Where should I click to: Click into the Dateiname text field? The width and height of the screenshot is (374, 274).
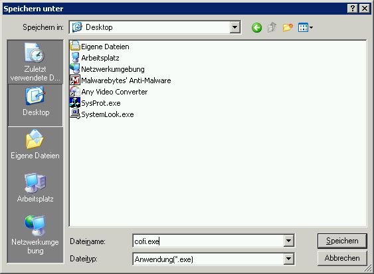pyautogui.click(x=208, y=241)
